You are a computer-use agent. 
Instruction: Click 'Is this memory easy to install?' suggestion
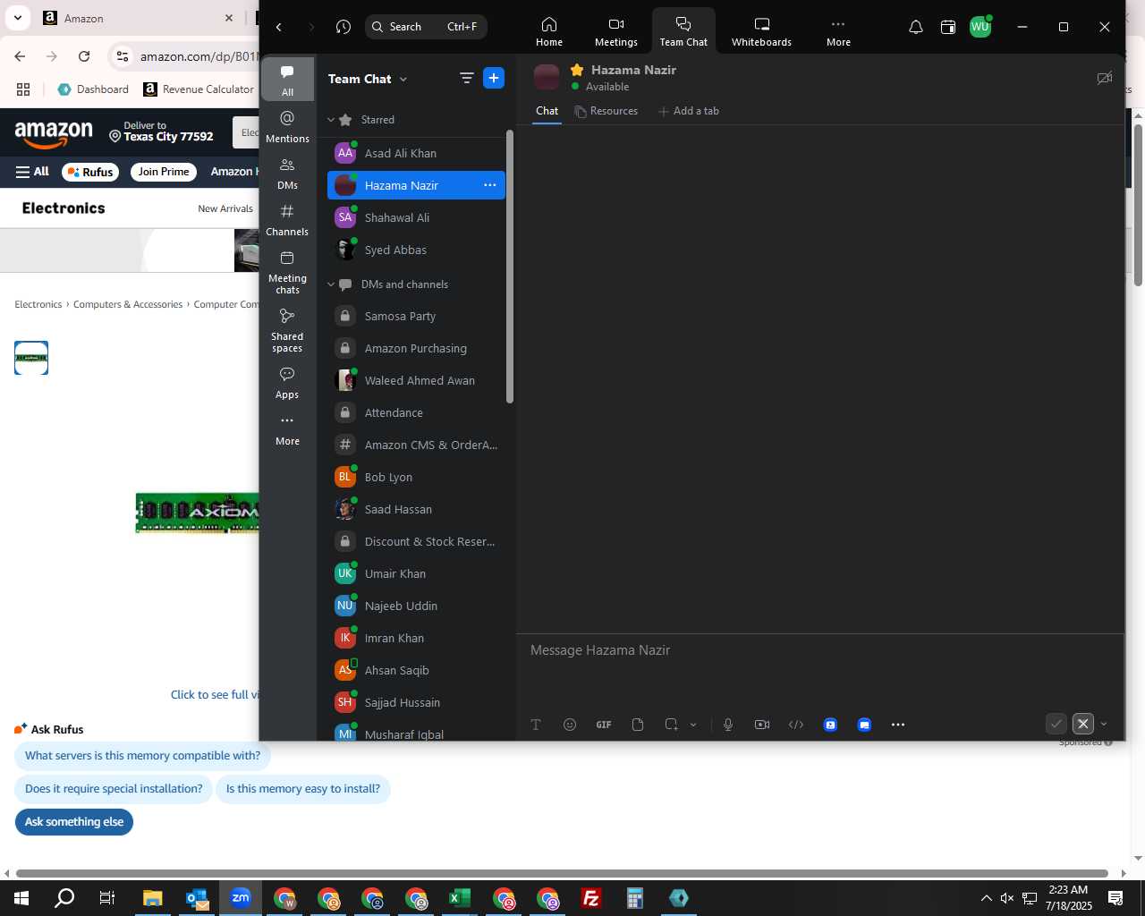303,789
